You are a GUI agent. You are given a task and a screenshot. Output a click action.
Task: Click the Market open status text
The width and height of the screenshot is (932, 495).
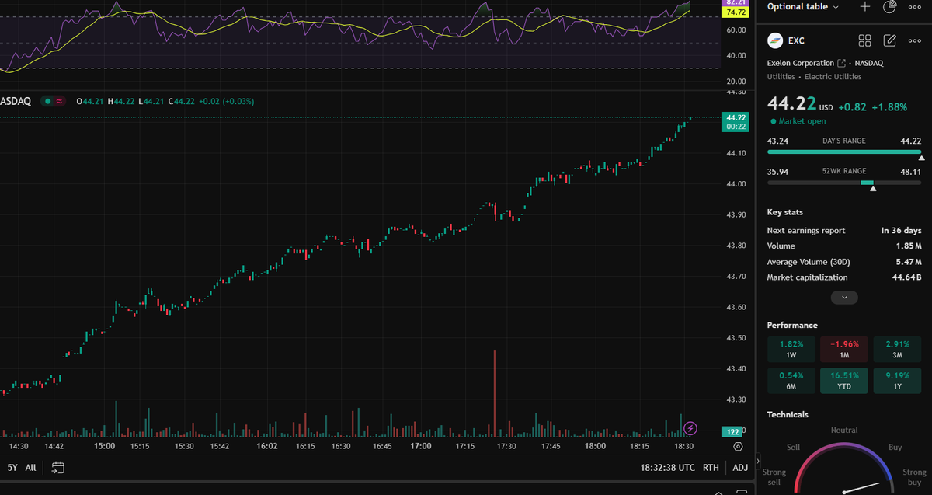click(x=802, y=121)
